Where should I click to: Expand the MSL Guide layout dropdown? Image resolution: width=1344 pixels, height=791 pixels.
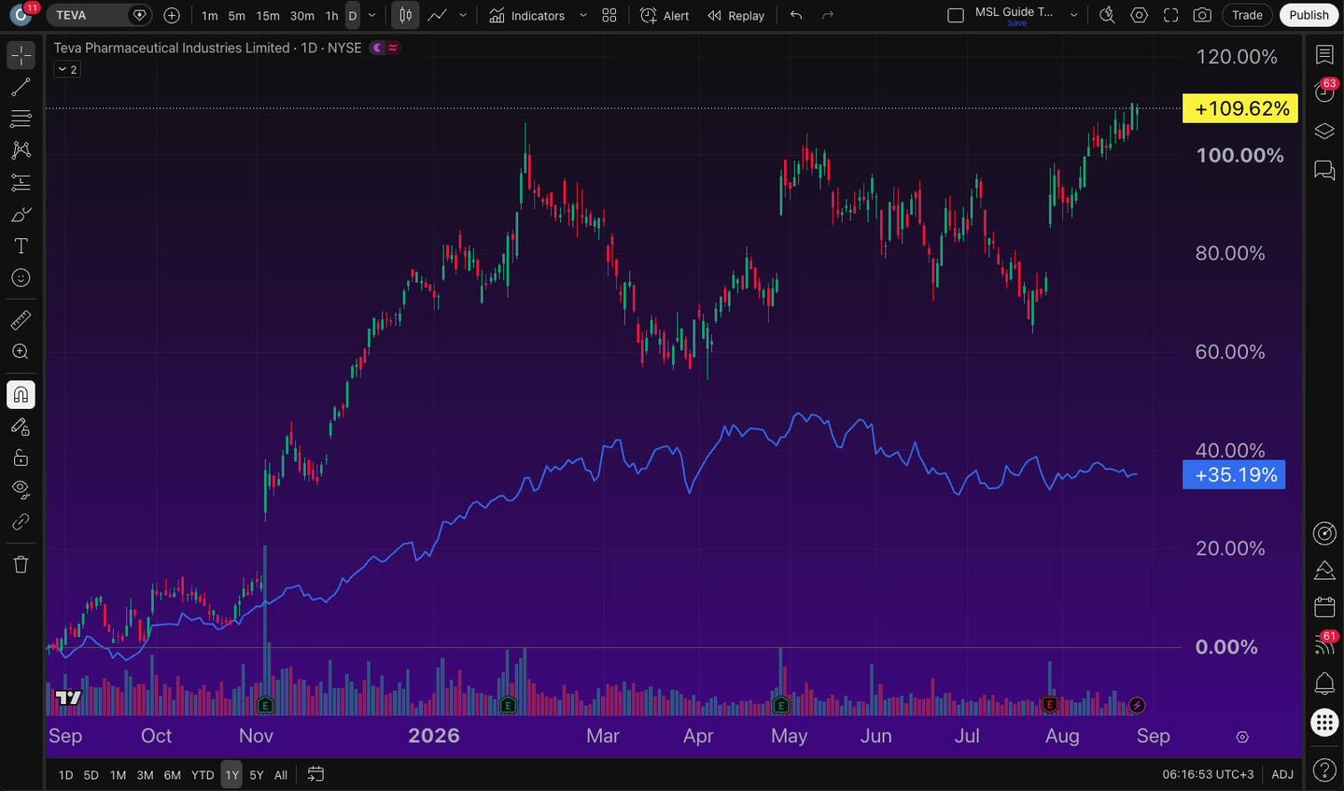click(1074, 15)
